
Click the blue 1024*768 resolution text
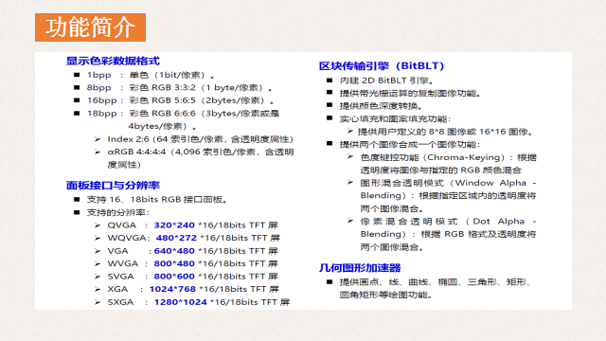172,289
